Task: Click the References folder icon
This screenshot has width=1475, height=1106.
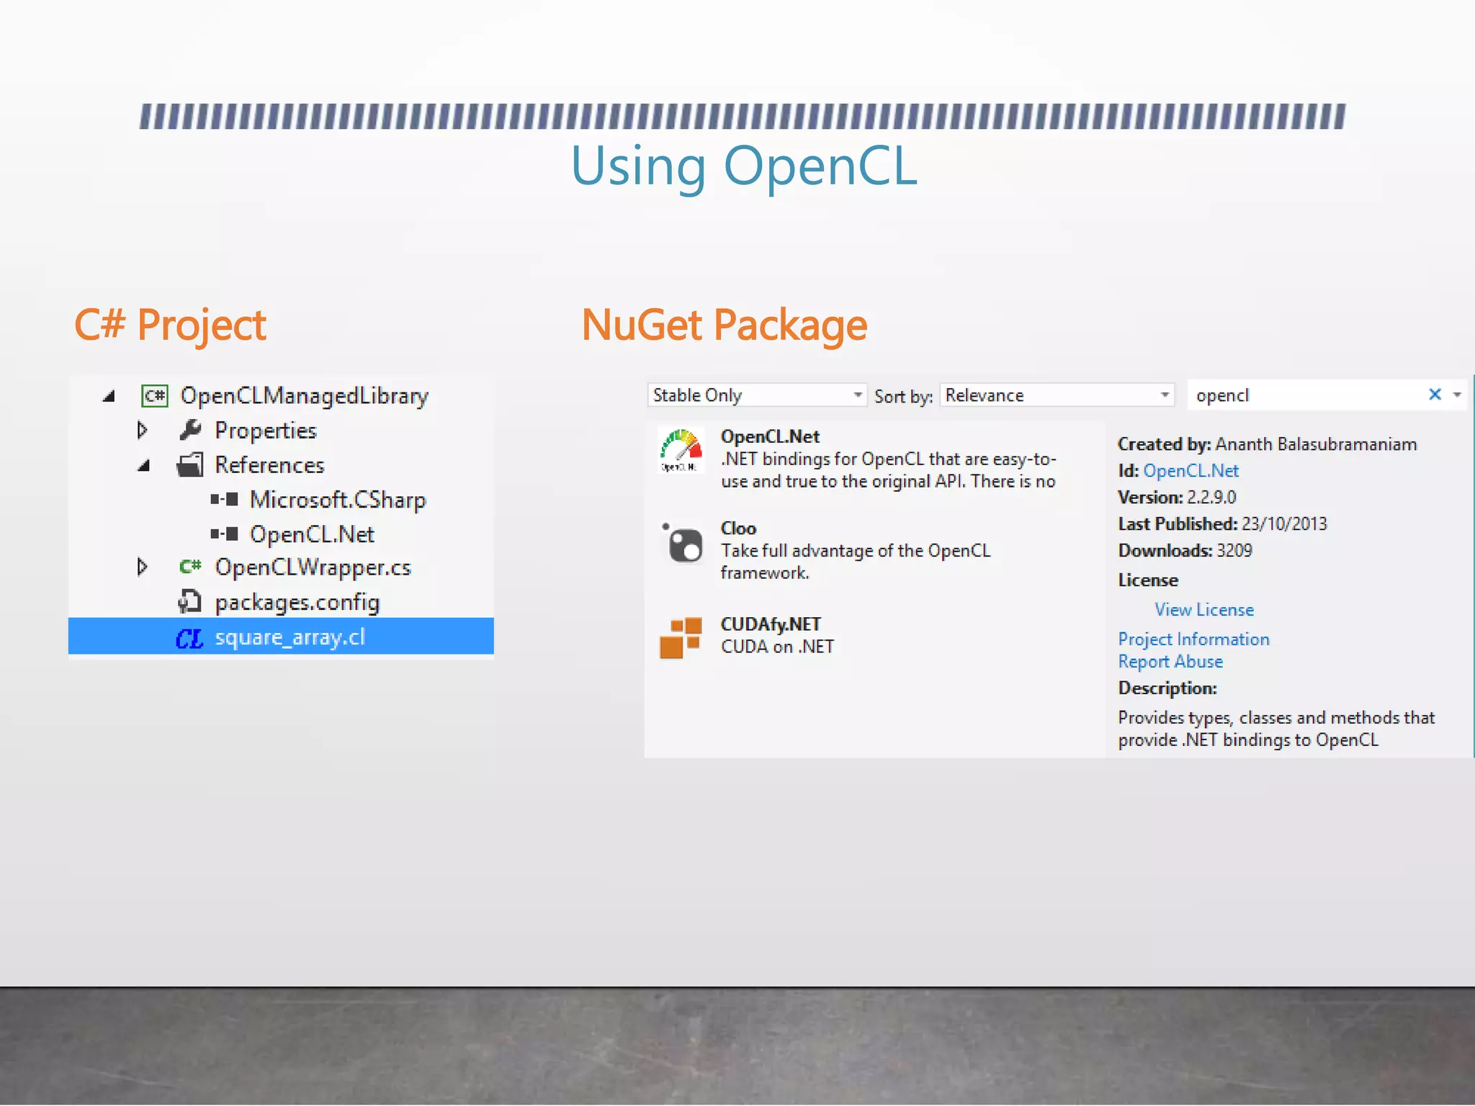Action: [x=190, y=465]
